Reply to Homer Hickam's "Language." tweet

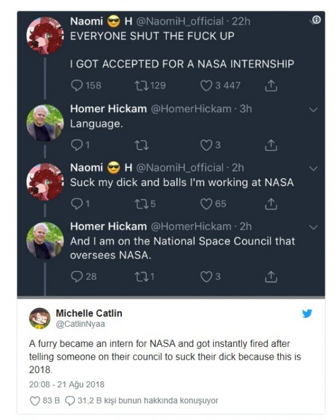coord(76,145)
